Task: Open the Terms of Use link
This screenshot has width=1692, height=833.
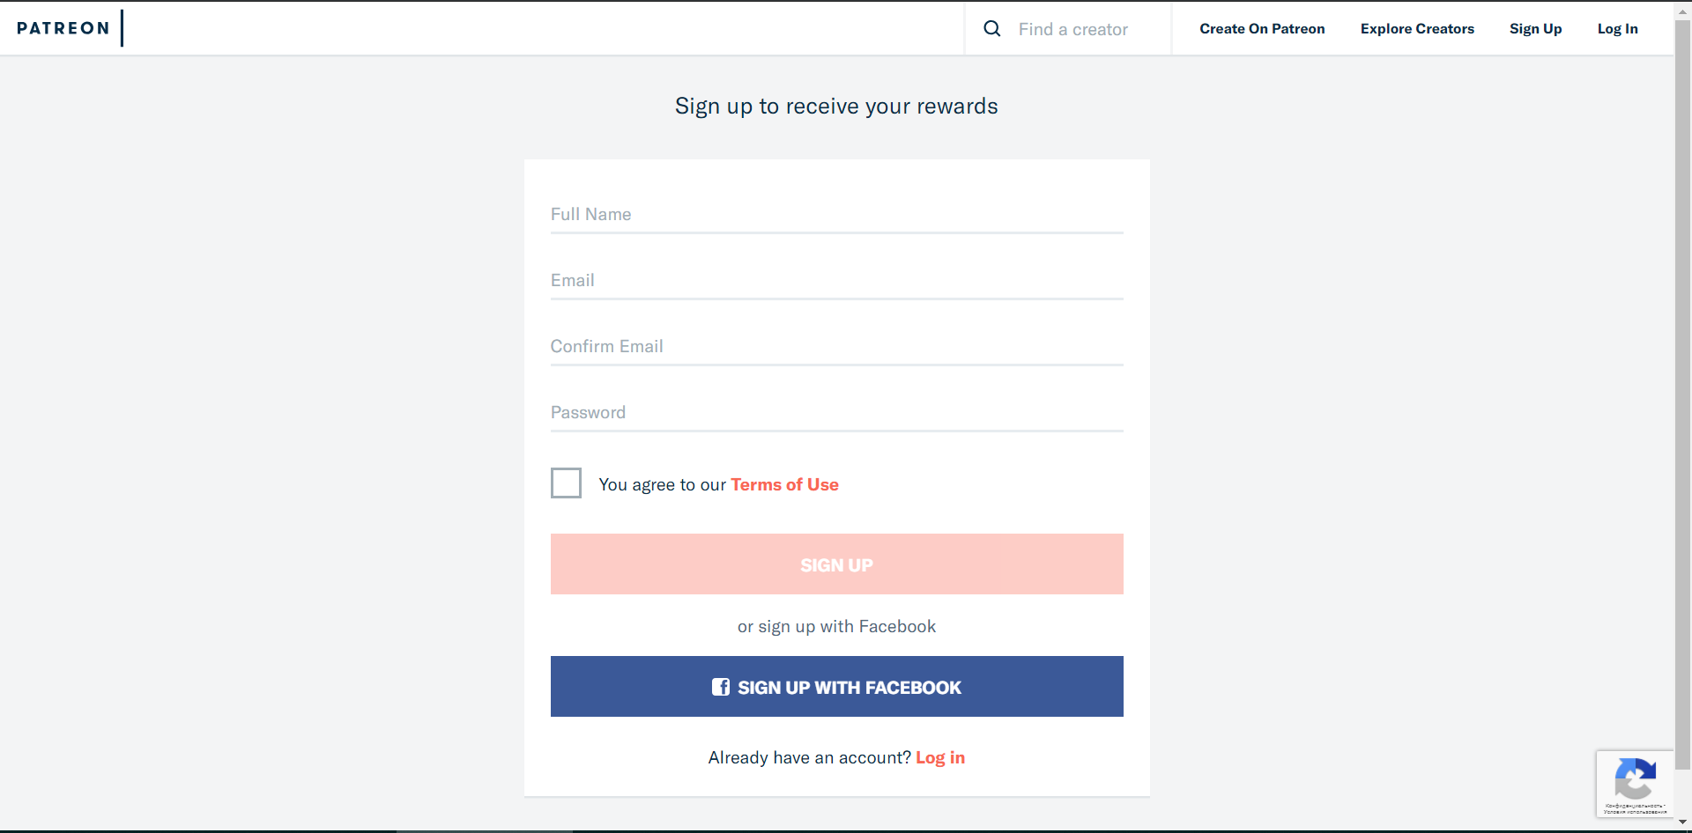Action: tap(784, 484)
